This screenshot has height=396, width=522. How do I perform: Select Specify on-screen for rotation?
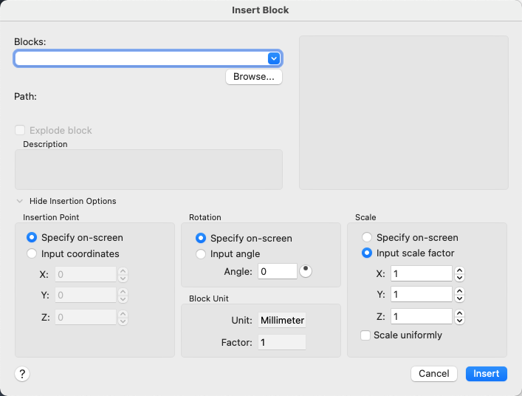tap(201, 239)
